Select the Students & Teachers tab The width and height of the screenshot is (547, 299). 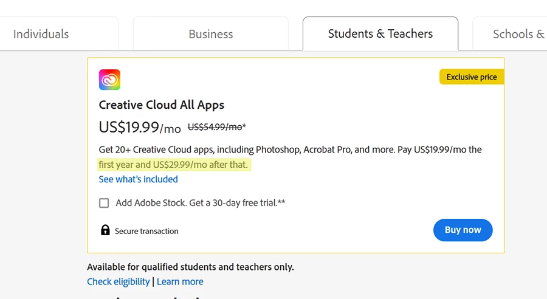(380, 34)
